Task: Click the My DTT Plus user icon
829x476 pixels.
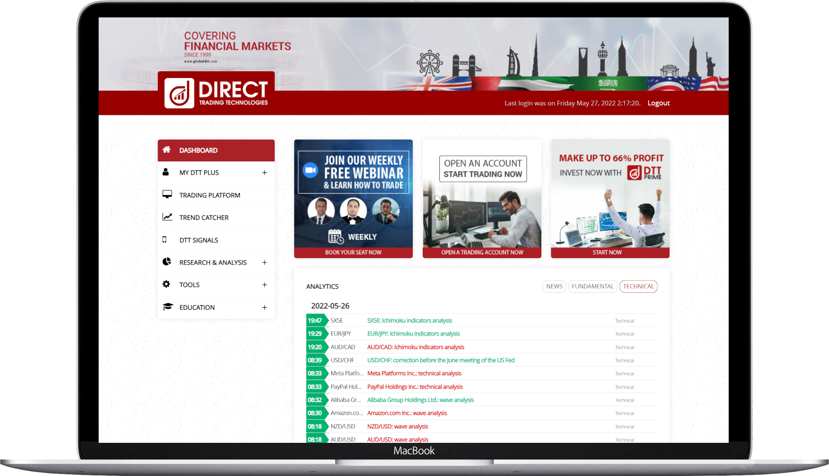Action: pyautogui.click(x=166, y=172)
